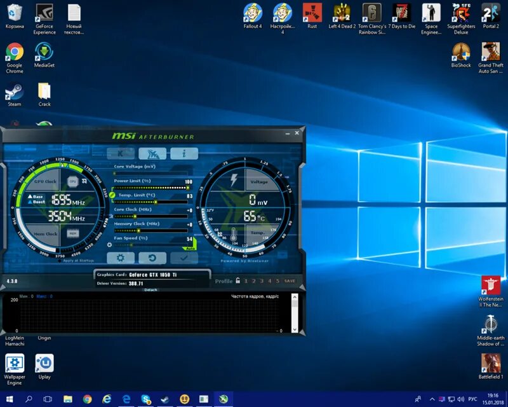Open the Recycle Bin desktop icon
This screenshot has width=508, height=407.
(15, 17)
